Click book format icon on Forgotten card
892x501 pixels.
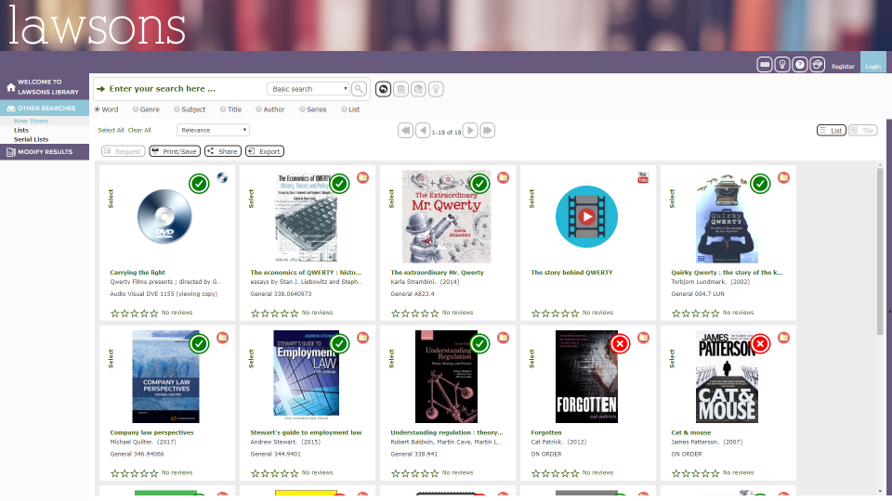tap(643, 338)
